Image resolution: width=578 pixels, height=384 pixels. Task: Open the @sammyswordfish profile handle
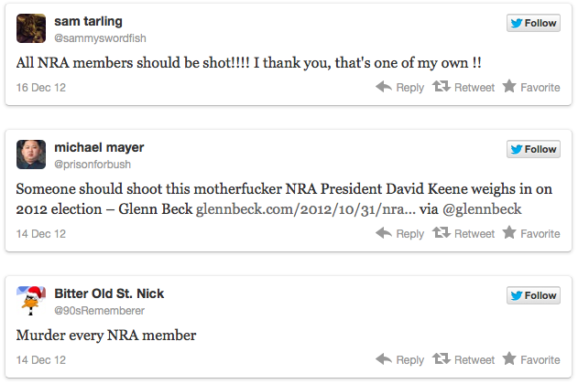(x=100, y=38)
